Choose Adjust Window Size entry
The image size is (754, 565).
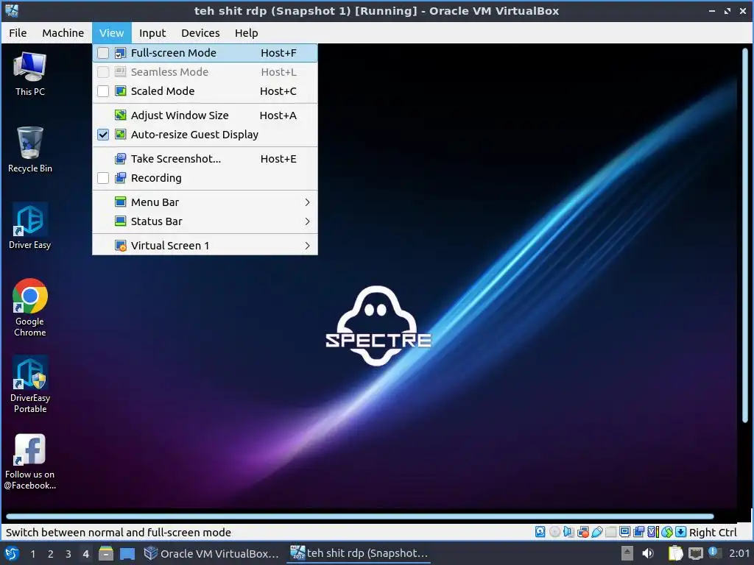[205, 116]
